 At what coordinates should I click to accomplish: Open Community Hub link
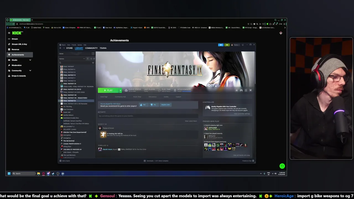point(120,97)
